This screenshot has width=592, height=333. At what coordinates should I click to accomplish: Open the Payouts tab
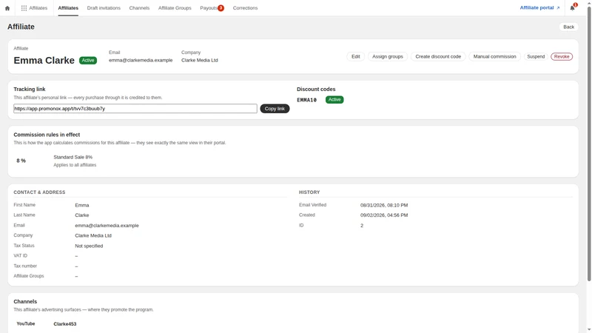click(x=209, y=8)
